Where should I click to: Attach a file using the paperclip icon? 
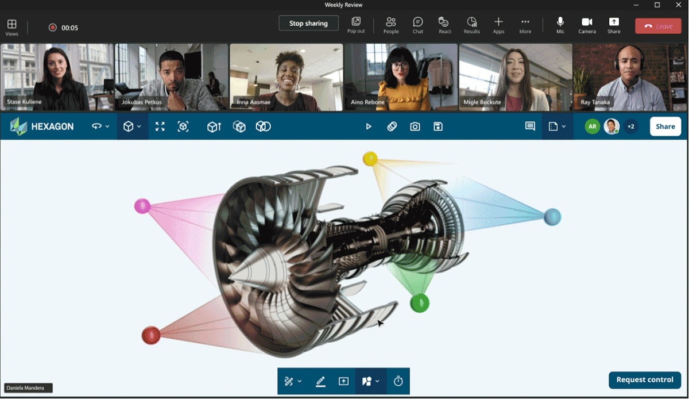click(392, 126)
